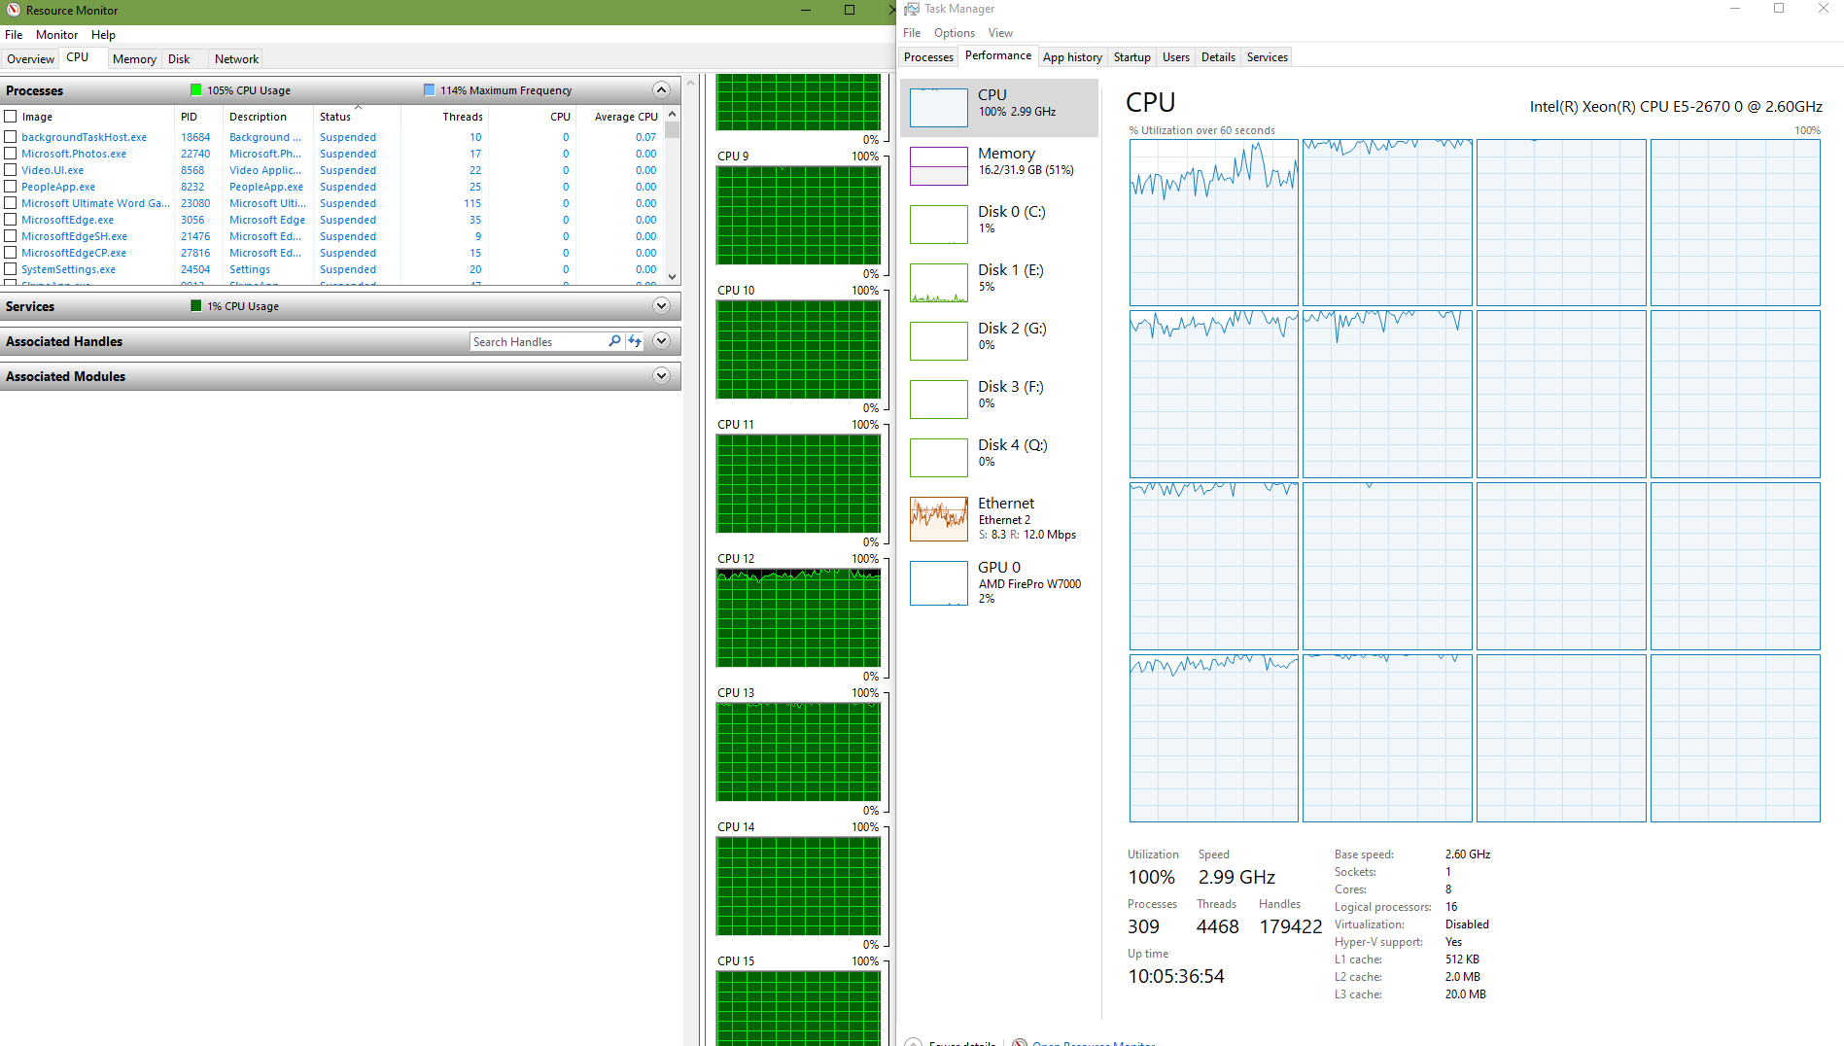Click the CPU 12 usage graph
The image size is (1844, 1046).
798,617
